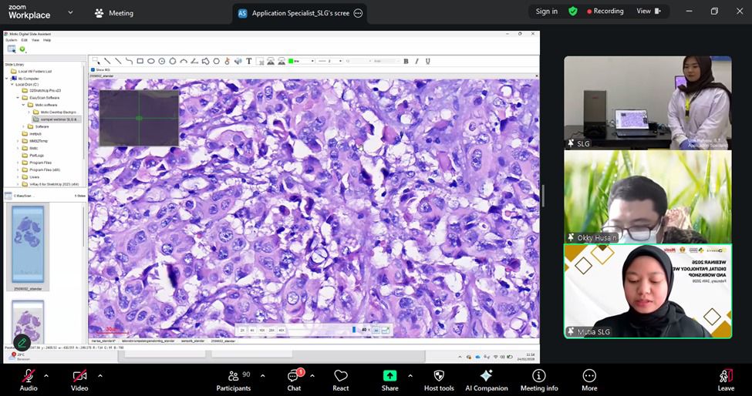Select the text annotation tool
The height and width of the screenshot is (396, 752).
point(249,61)
